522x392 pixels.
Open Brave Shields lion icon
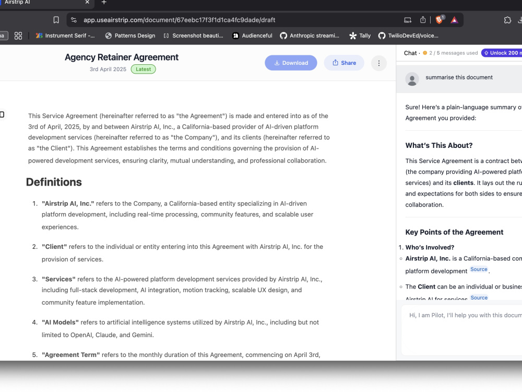pos(440,20)
